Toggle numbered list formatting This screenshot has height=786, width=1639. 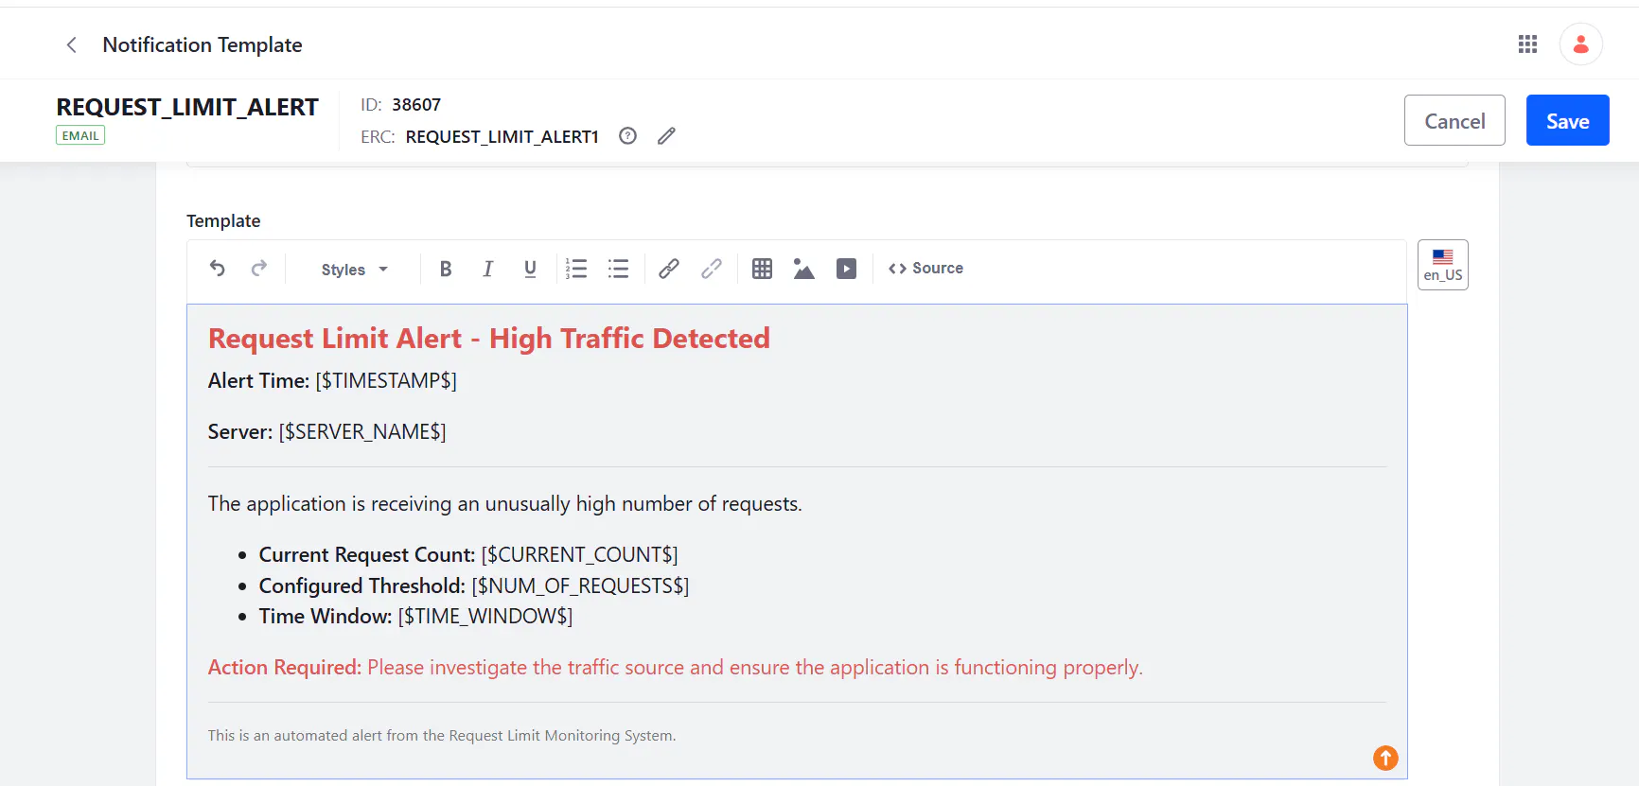(576, 269)
